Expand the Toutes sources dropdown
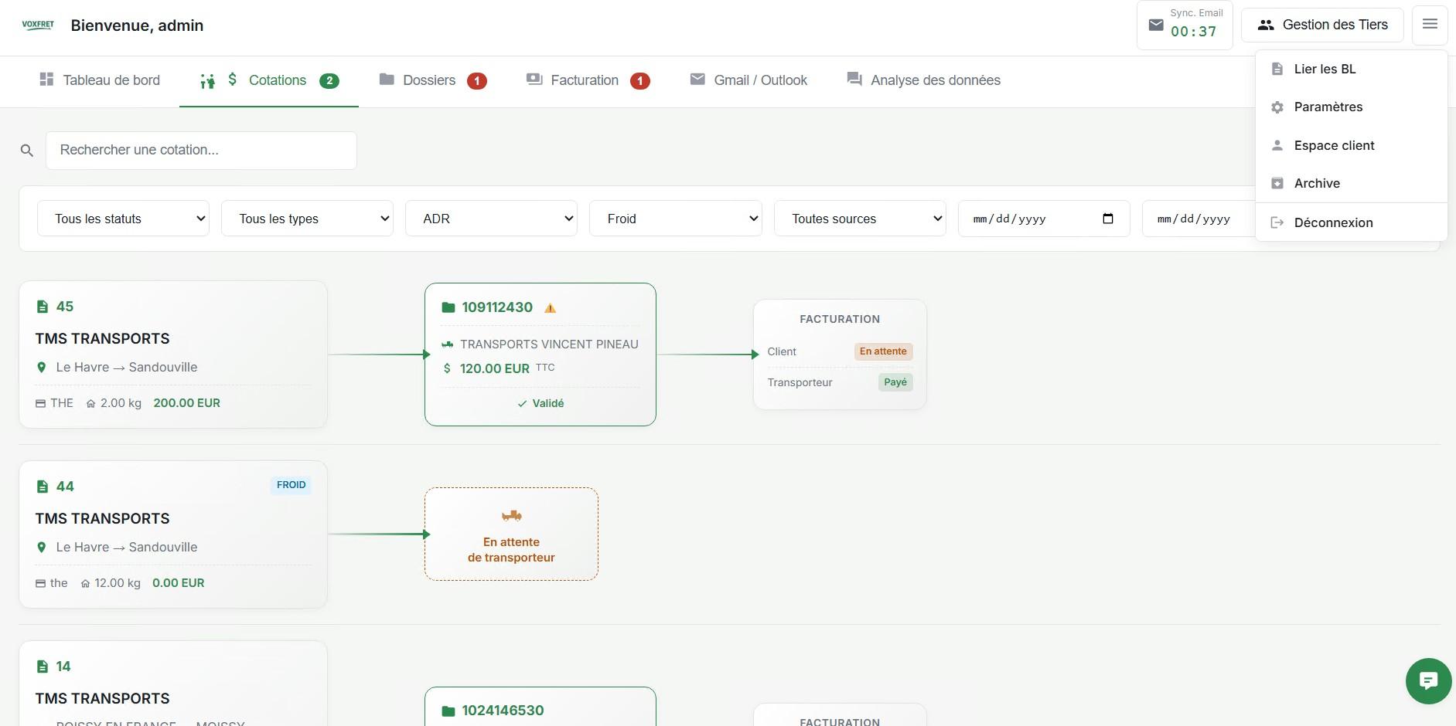 [x=859, y=219]
